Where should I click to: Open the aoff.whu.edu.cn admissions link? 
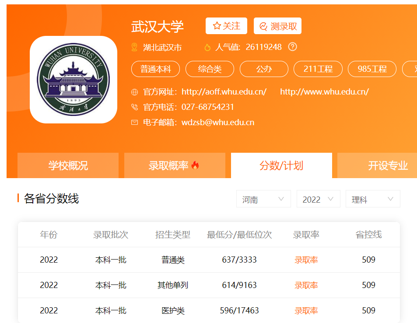pos(224,92)
